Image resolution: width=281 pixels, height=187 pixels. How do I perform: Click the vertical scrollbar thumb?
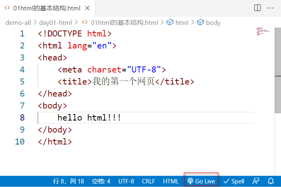click(277, 52)
